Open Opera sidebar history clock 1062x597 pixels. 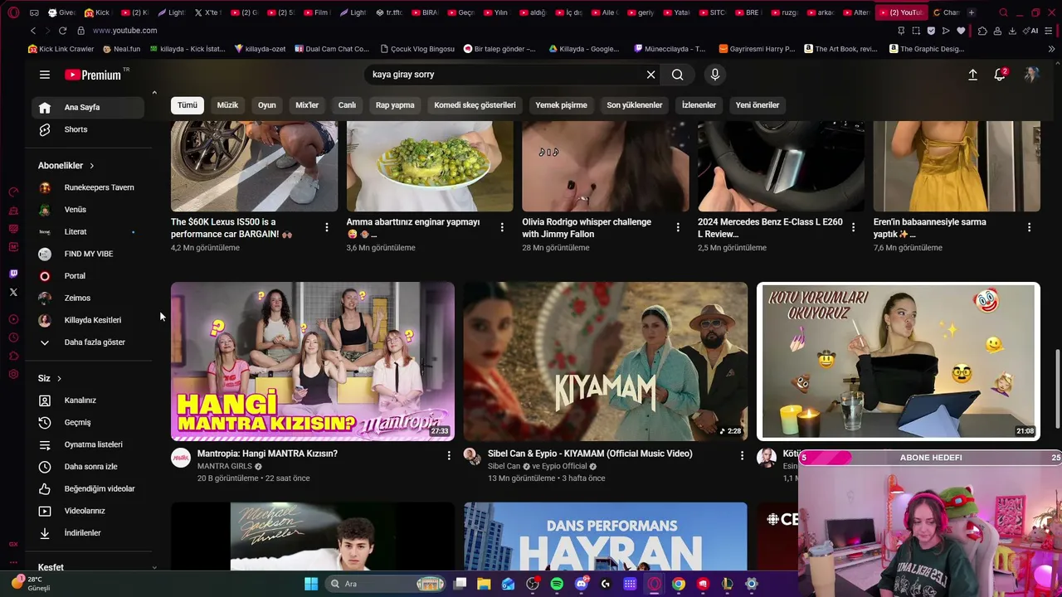pyautogui.click(x=13, y=337)
